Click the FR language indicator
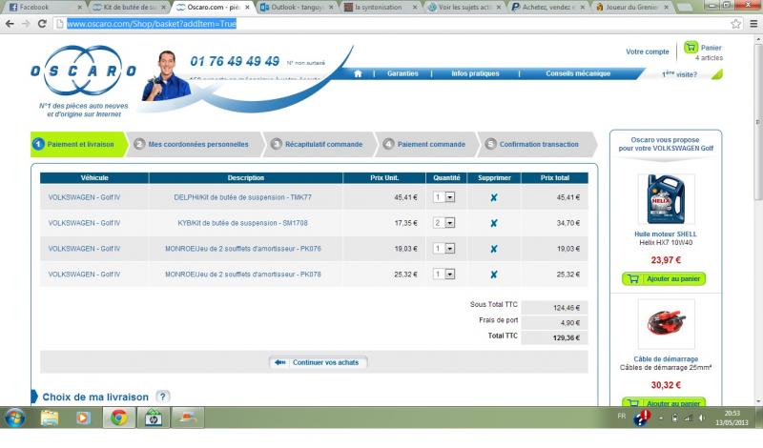Screen dimensions: 763x448 tap(622, 416)
